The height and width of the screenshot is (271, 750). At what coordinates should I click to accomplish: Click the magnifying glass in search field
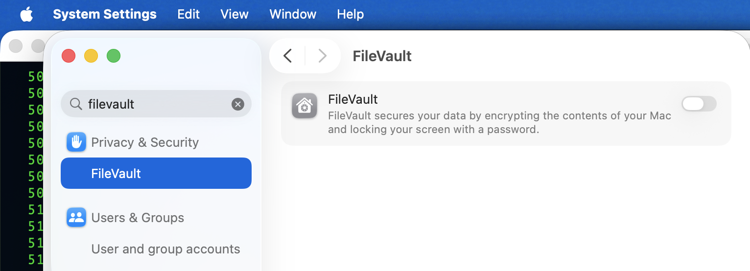tap(76, 104)
